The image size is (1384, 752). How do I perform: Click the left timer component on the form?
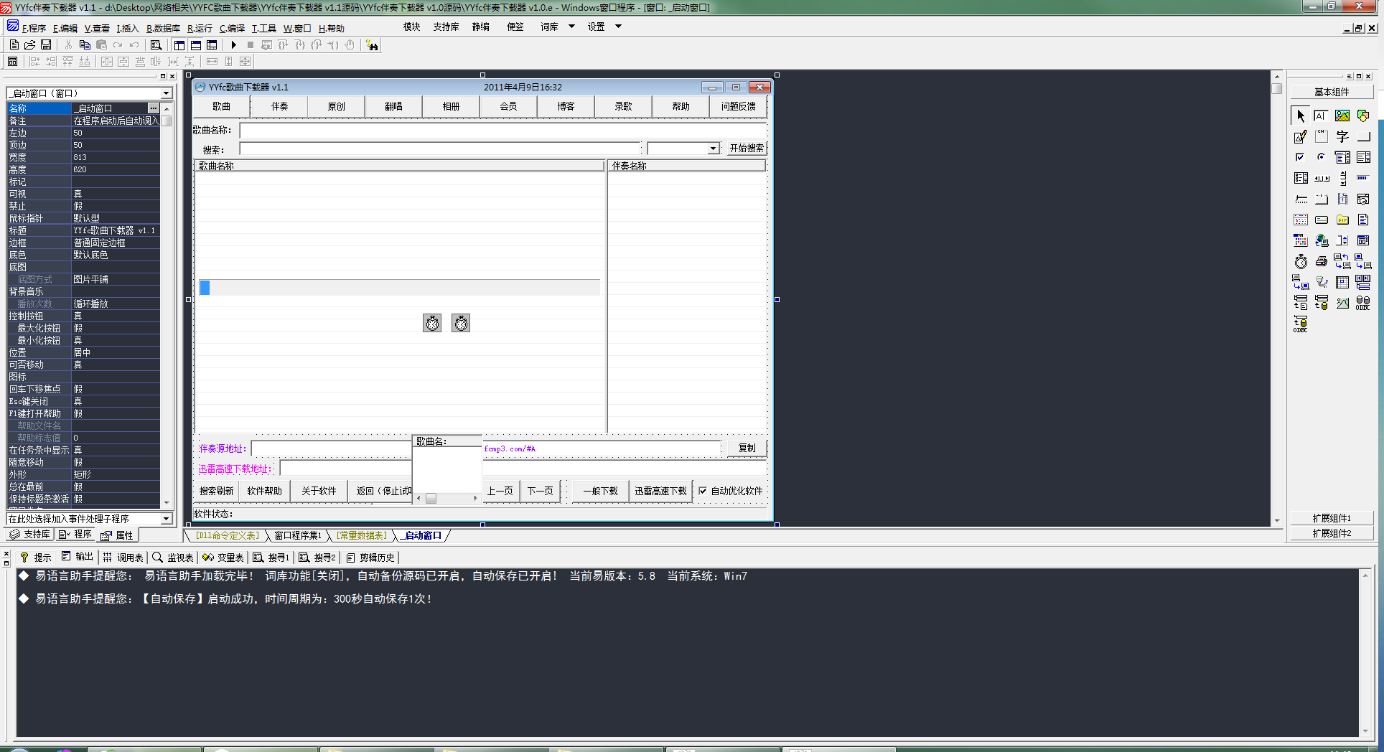[432, 323]
